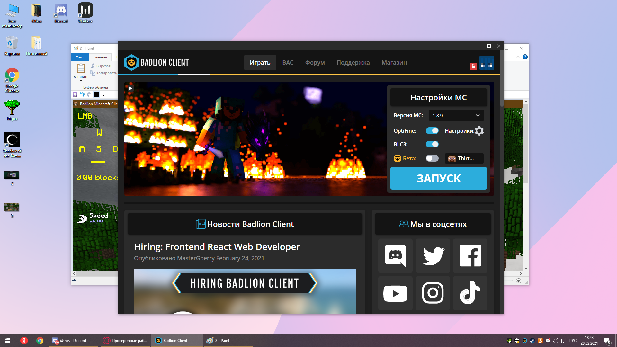Open the Версия MC 1.8.9 dropdown

point(456,116)
